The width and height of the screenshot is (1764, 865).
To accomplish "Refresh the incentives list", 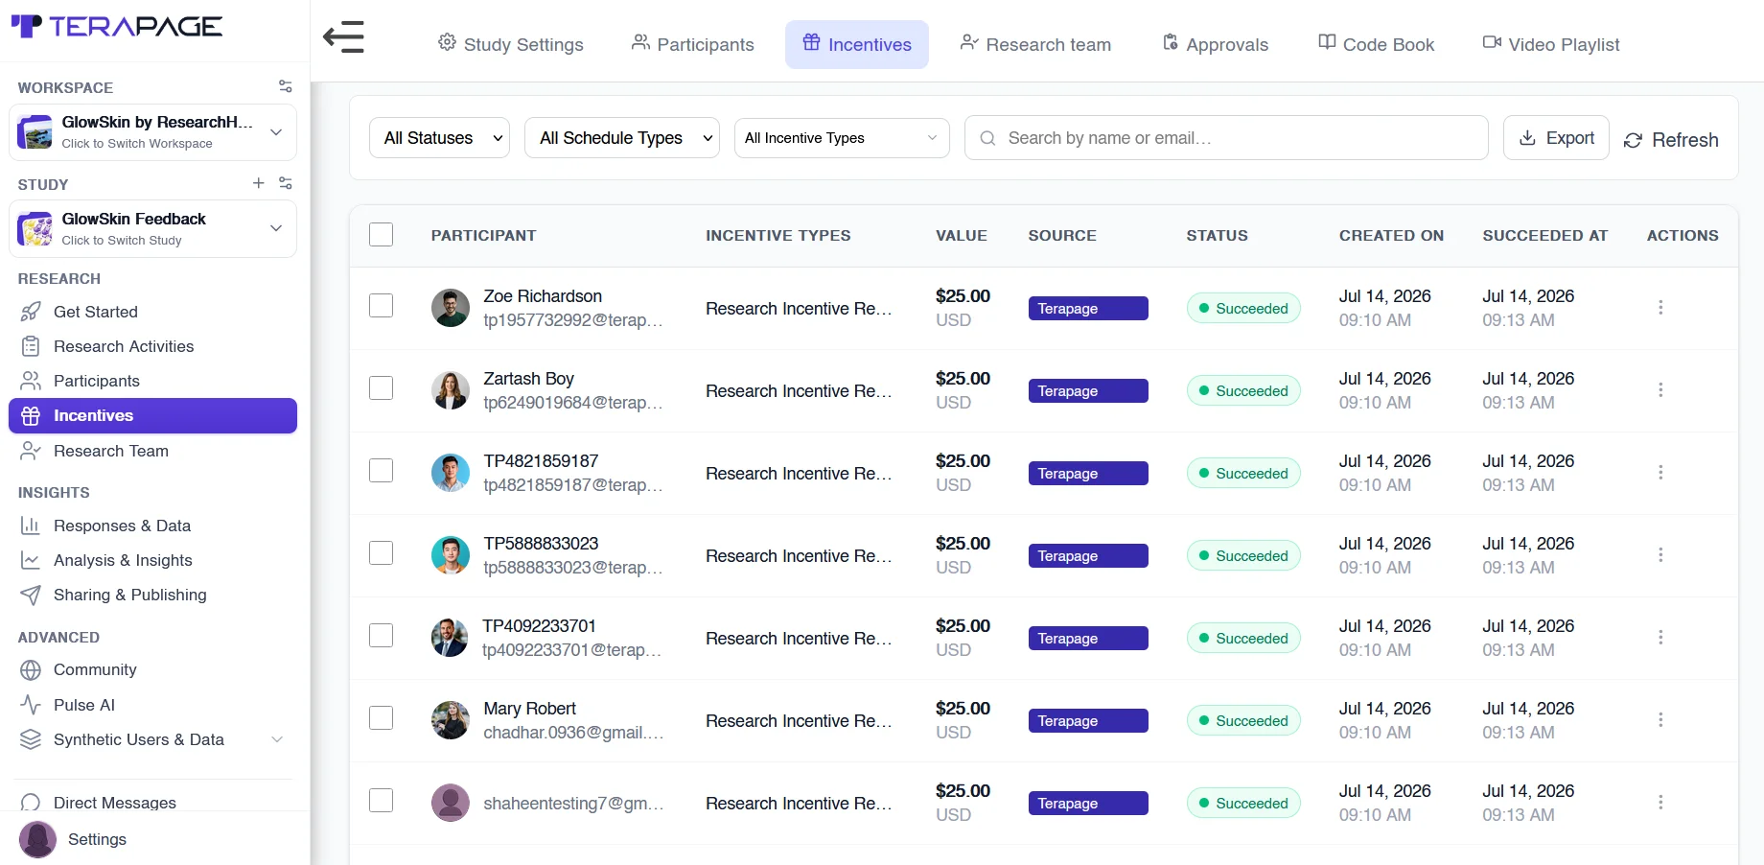I will click(1671, 140).
